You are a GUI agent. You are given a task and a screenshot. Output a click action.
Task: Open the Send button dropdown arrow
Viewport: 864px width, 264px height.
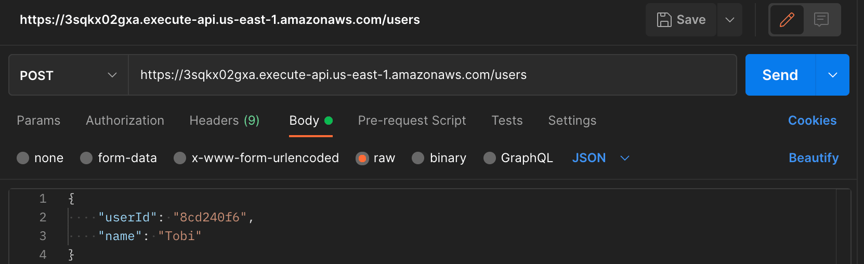pos(833,75)
